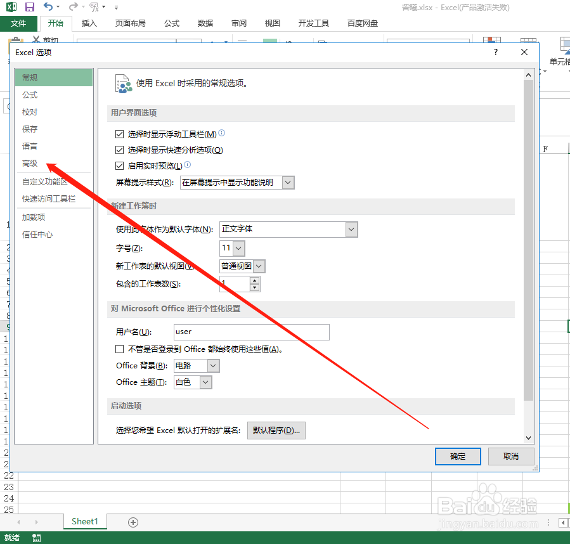Screen dimensions: 570x544
Task: Enable the 不管是否登录到 Office checkbox
Action: click(x=119, y=348)
